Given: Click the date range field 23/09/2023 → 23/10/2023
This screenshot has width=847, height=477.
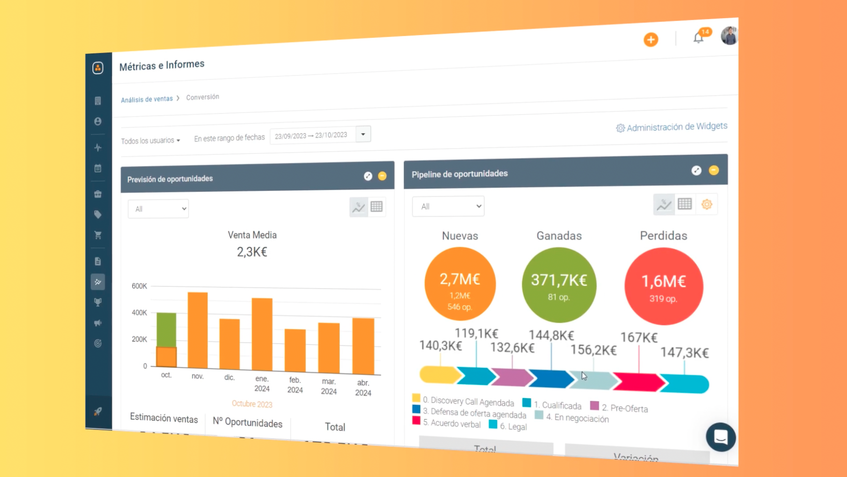Looking at the screenshot, I should [x=313, y=135].
